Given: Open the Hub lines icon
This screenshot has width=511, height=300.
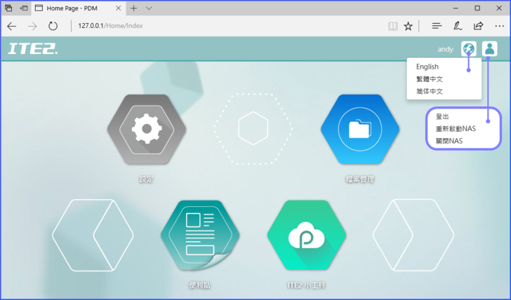Looking at the screenshot, I should click(x=437, y=26).
